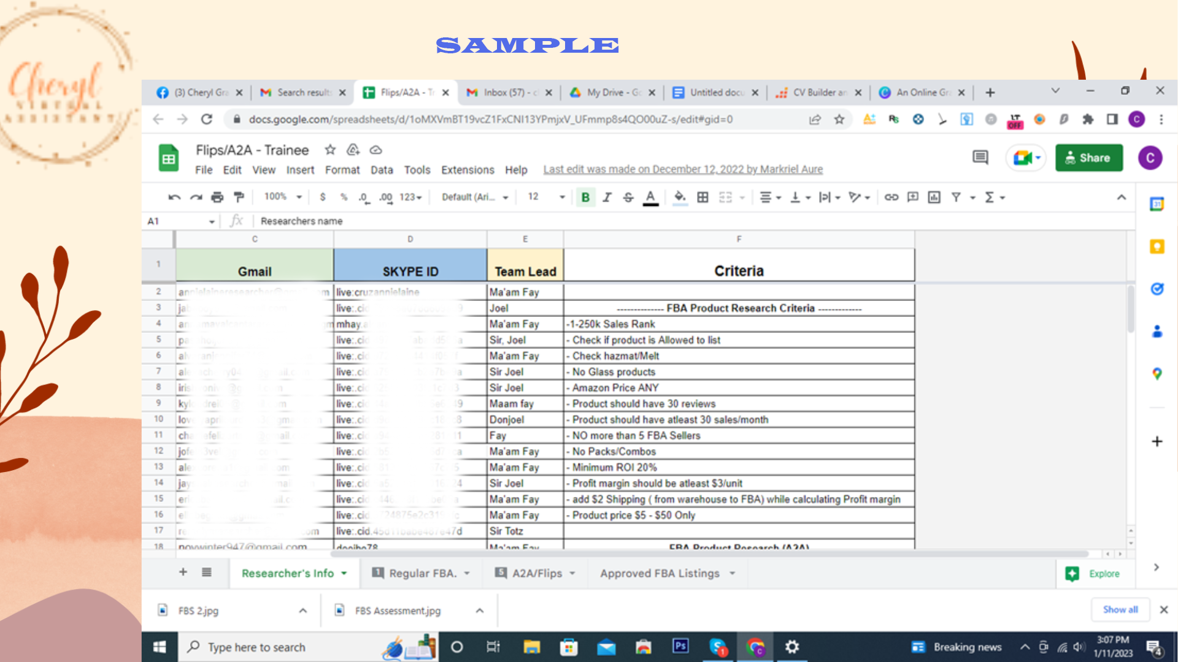Click the paint format roller icon

239,197
